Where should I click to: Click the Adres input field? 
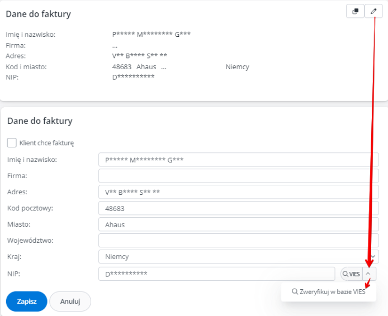point(239,192)
